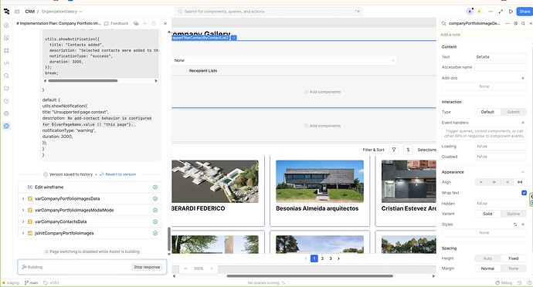Set Height to Auto

(487, 258)
